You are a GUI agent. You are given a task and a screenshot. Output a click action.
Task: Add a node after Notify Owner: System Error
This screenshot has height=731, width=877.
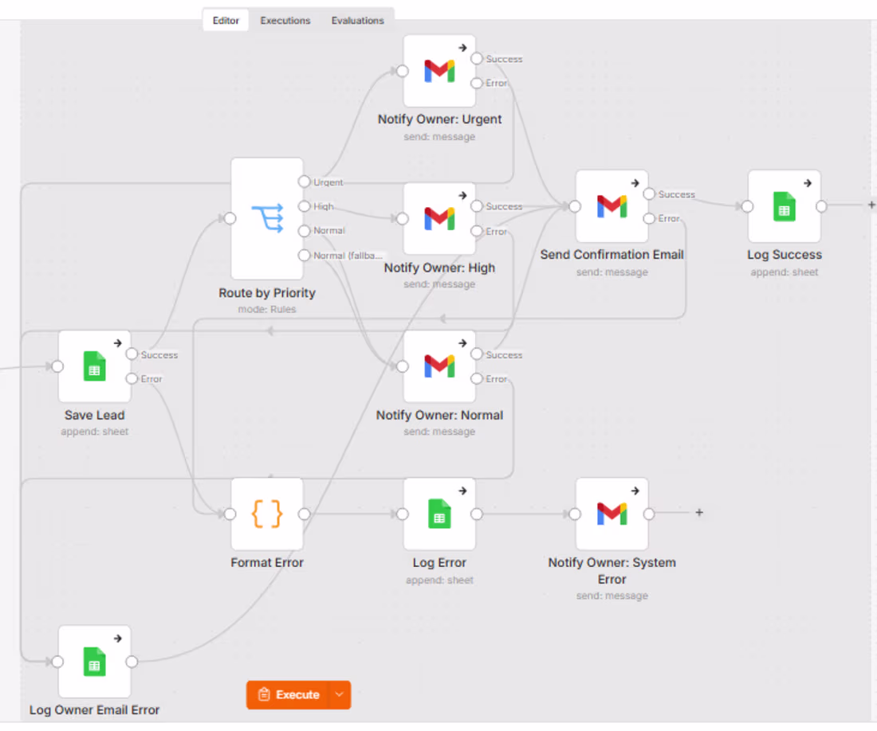tap(699, 512)
